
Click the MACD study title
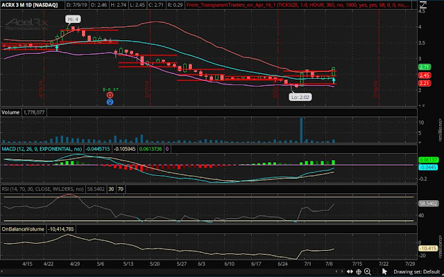pos(42,149)
